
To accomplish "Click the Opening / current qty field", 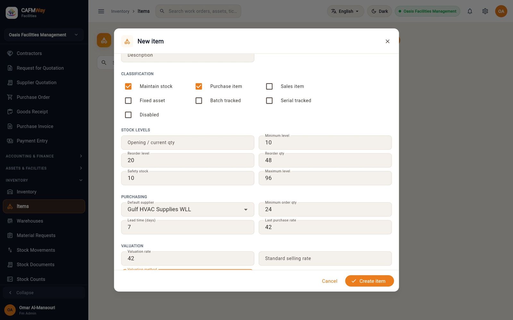I will (x=188, y=142).
